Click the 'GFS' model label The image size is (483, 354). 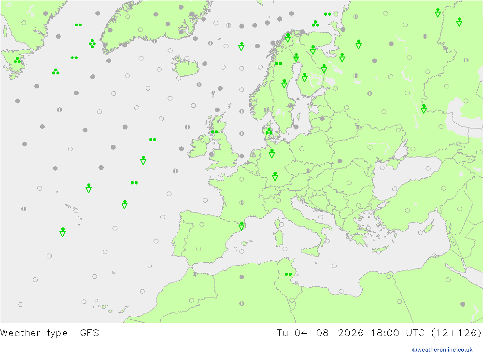point(90,333)
